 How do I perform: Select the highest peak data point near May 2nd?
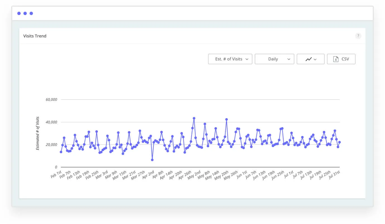pos(194,118)
